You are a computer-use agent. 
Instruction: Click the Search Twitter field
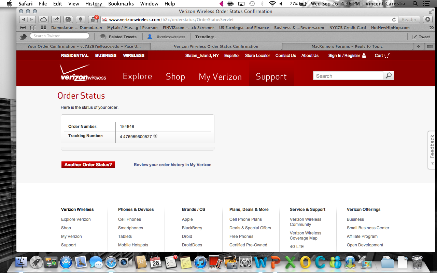click(x=60, y=36)
